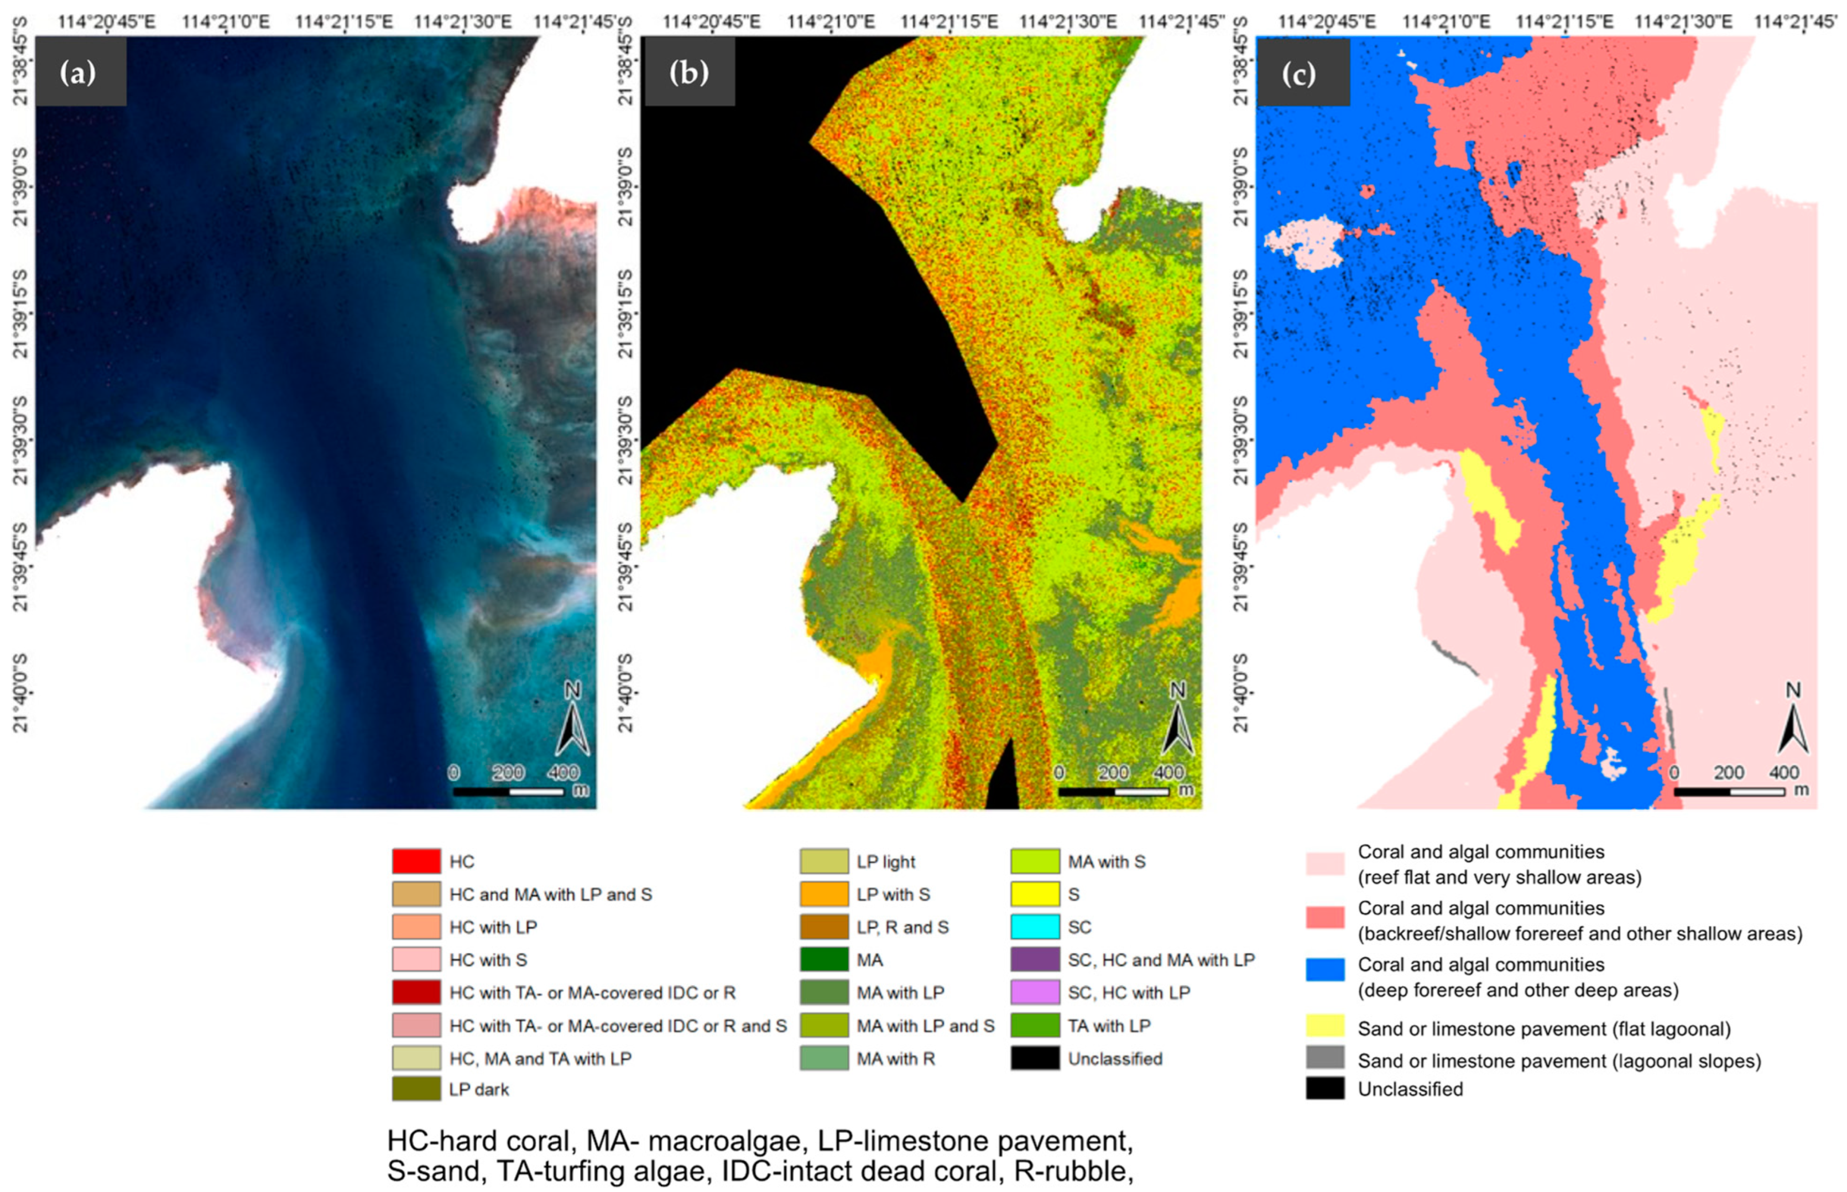Click the 'HC with TA- or MA-covered IDC or R' label

click(x=592, y=992)
